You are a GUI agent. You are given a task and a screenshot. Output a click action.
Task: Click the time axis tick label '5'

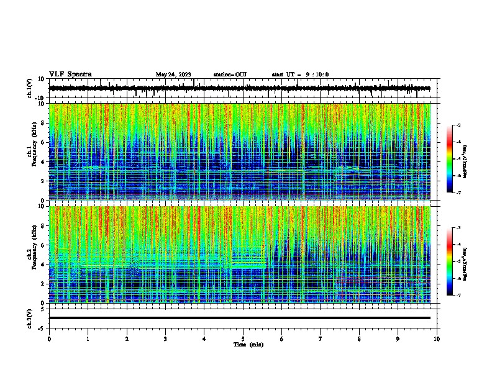point(243,339)
